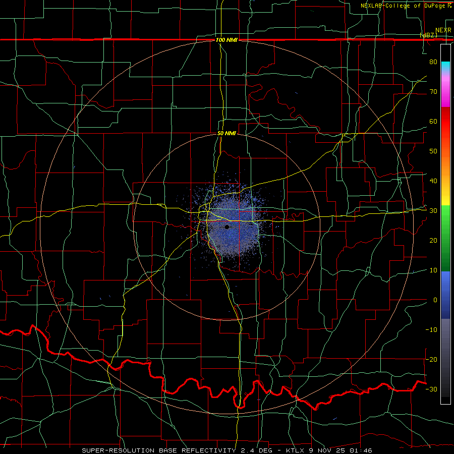454x454 pixels.
Task: Click the cyan top segment of color bar
Action: [445, 66]
